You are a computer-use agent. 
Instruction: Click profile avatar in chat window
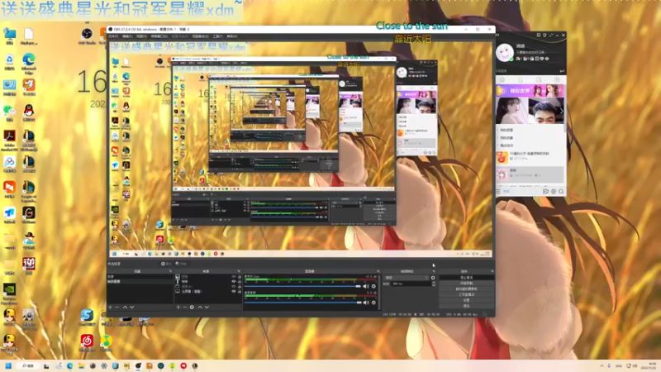[505, 53]
